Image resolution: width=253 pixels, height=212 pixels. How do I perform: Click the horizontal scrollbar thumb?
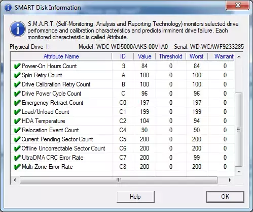(x=119, y=180)
